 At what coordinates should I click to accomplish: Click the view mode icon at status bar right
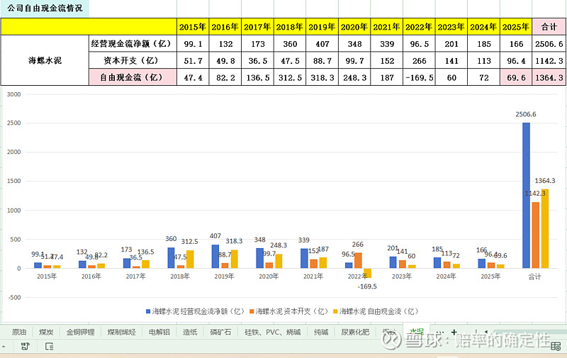pyautogui.click(x=556, y=347)
